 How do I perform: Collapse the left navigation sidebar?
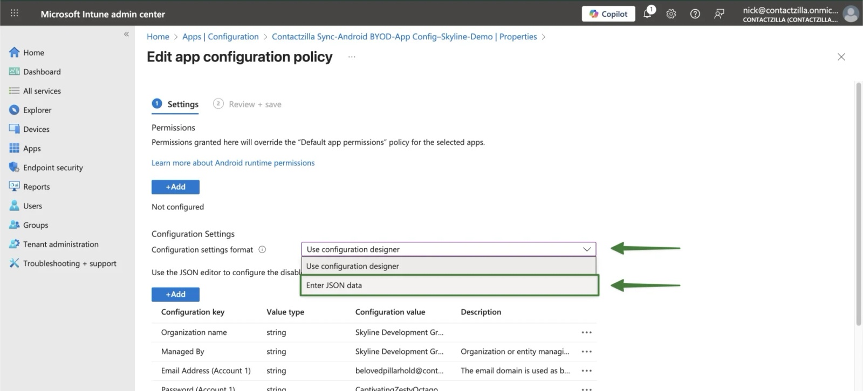(126, 34)
